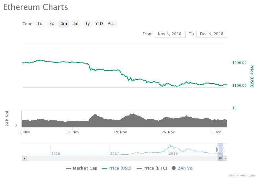This screenshot has width=259, height=178.
Task: Click the navigator scroll left arrow
Action: (x=25, y=158)
